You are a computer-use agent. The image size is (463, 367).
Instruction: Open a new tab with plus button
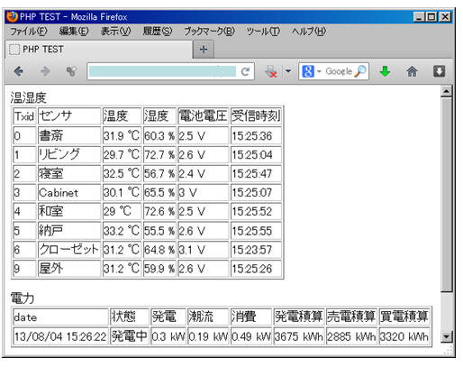(x=204, y=50)
